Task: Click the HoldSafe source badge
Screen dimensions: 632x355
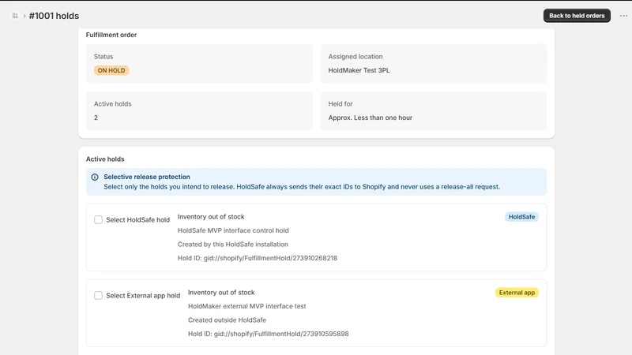Action: (x=521, y=217)
